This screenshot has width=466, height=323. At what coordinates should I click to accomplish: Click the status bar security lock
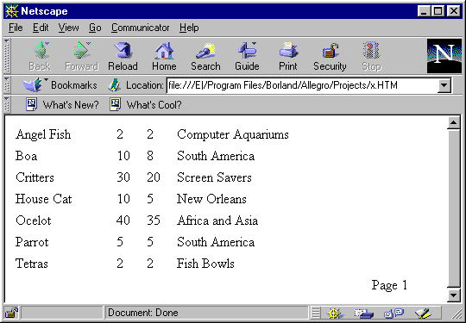(x=12, y=313)
